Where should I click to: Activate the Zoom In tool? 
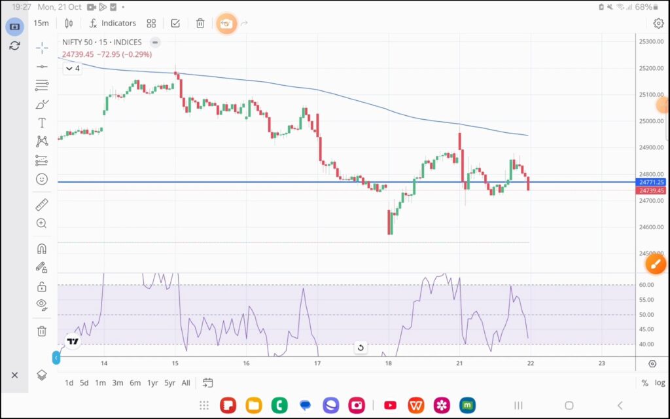[42, 223]
